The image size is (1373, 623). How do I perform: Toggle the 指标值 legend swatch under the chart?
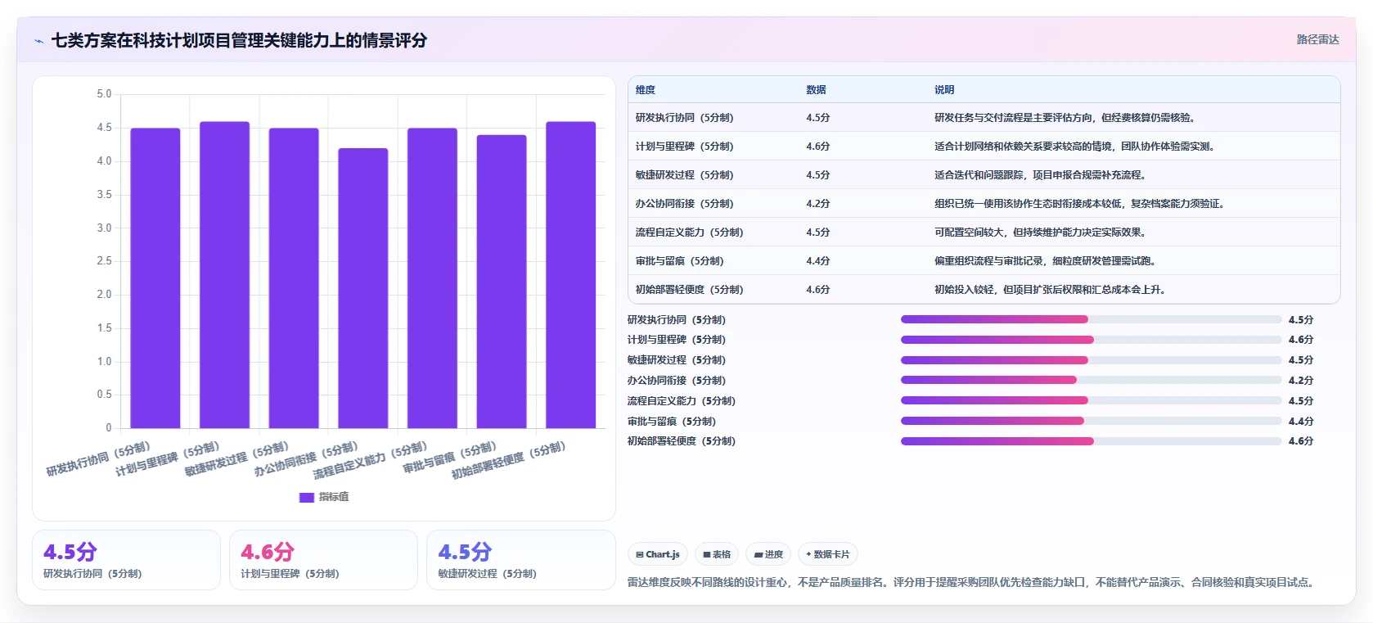pos(307,497)
